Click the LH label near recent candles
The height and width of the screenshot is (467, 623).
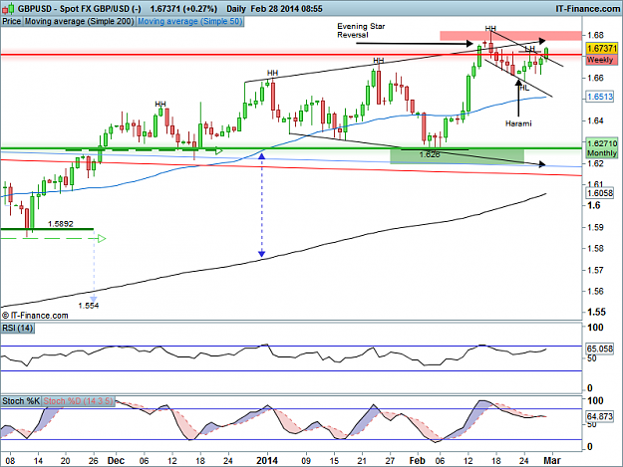click(x=530, y=49)
